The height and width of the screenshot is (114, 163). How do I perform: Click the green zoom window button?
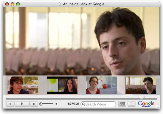tap(18, 4)
